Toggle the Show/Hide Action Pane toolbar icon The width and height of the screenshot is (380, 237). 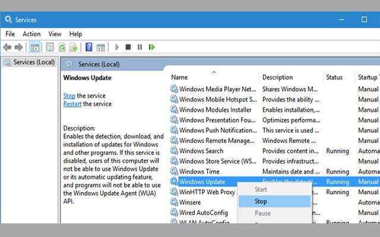point(101,47)
